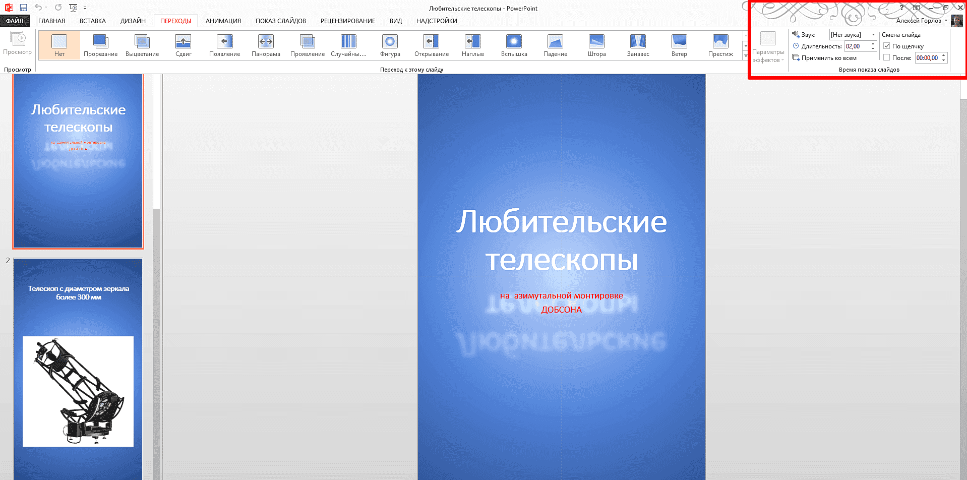The image size is (967, 480).
Task: Click the Просмотр preview button
Action: click(x=18, y=45)
